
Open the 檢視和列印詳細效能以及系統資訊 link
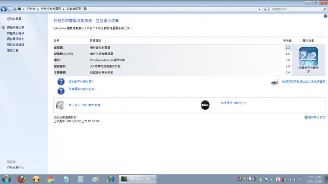point(303,82)
